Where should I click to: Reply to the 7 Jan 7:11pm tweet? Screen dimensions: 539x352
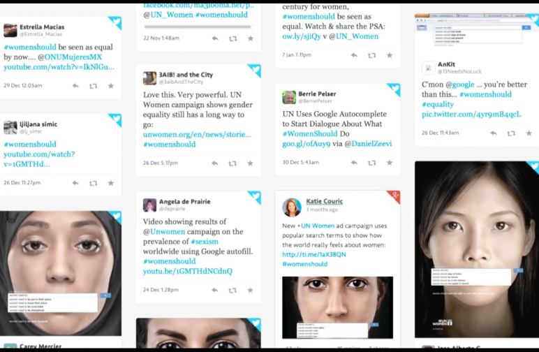355,55
